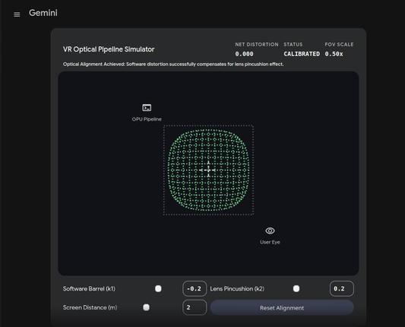Click the STATUS header label

pos(293,44)
